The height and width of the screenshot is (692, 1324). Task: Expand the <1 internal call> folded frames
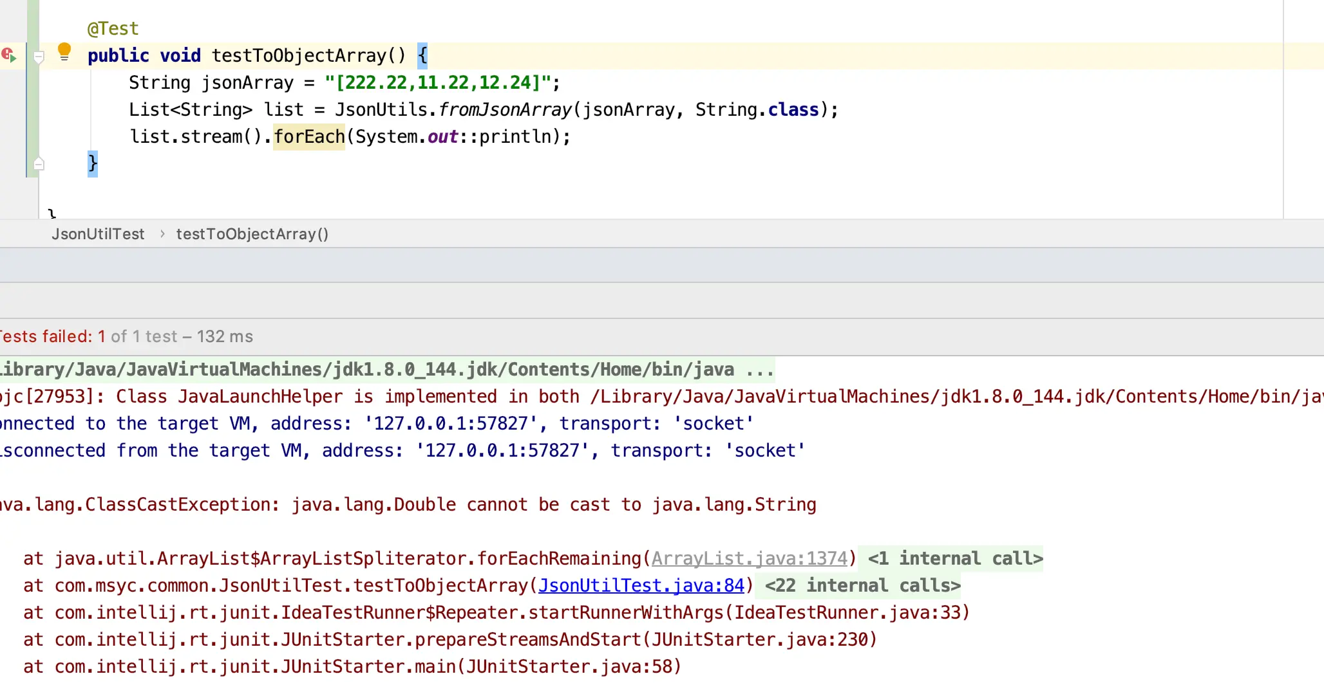click(x=955, y=558)
